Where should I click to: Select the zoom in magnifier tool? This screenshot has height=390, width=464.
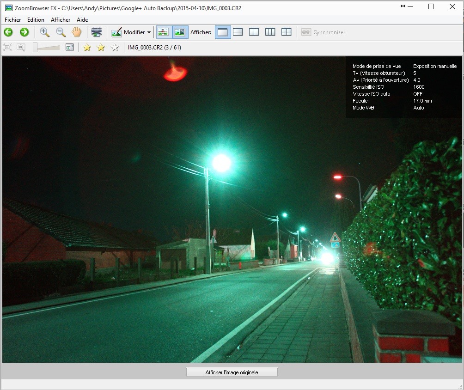click(x=45, y=32)
